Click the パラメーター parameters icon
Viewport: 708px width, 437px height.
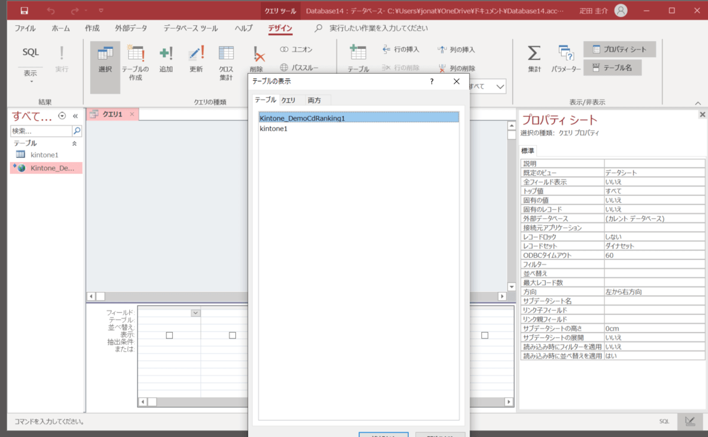pyautogui.click(x=566, y=53)
